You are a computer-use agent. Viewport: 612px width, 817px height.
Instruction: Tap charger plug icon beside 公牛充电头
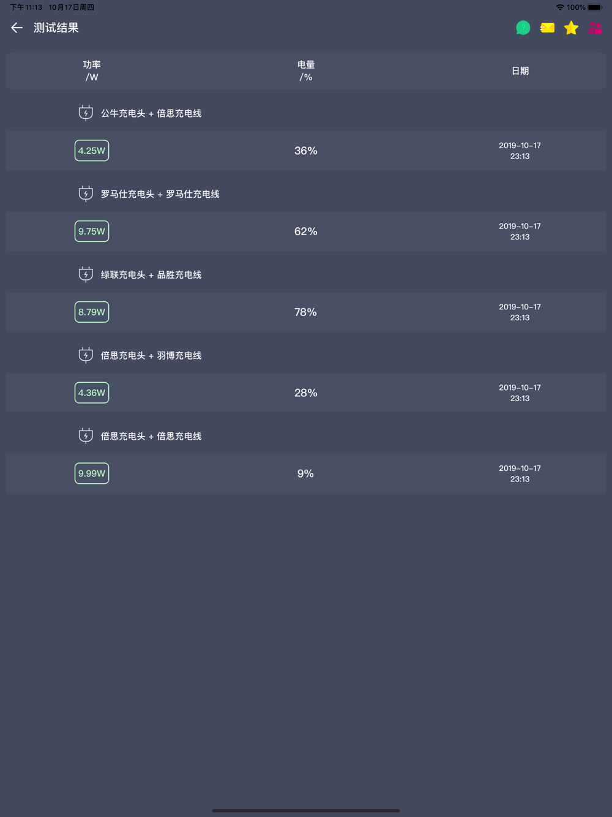(86, 113)
